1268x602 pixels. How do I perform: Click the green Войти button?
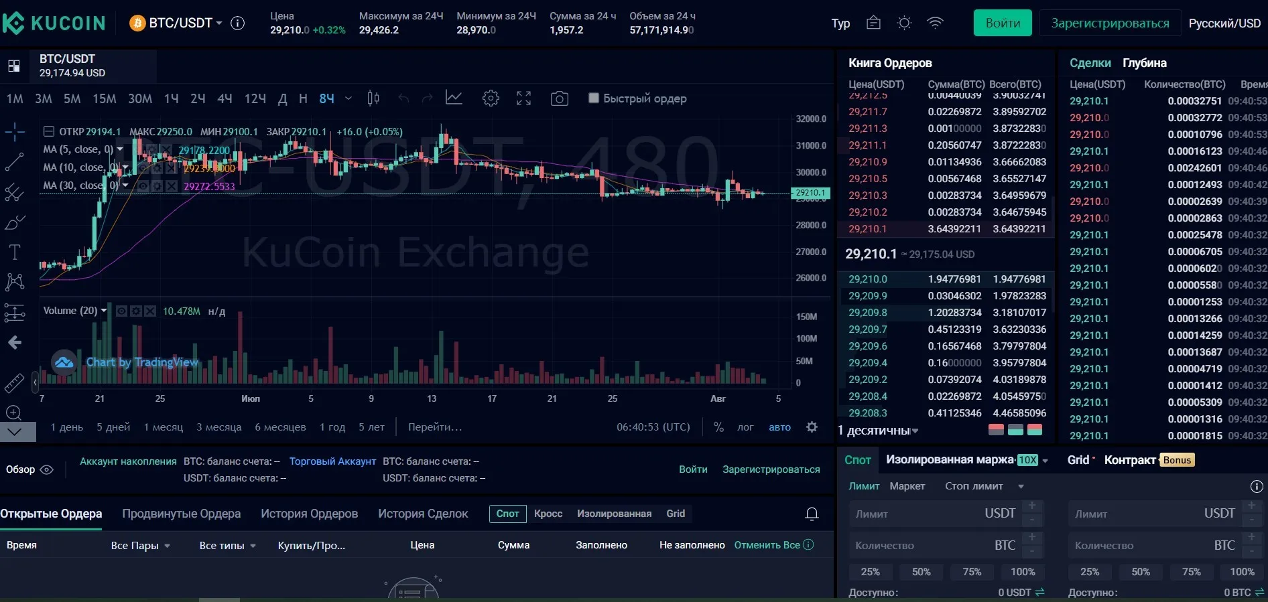1003,23
